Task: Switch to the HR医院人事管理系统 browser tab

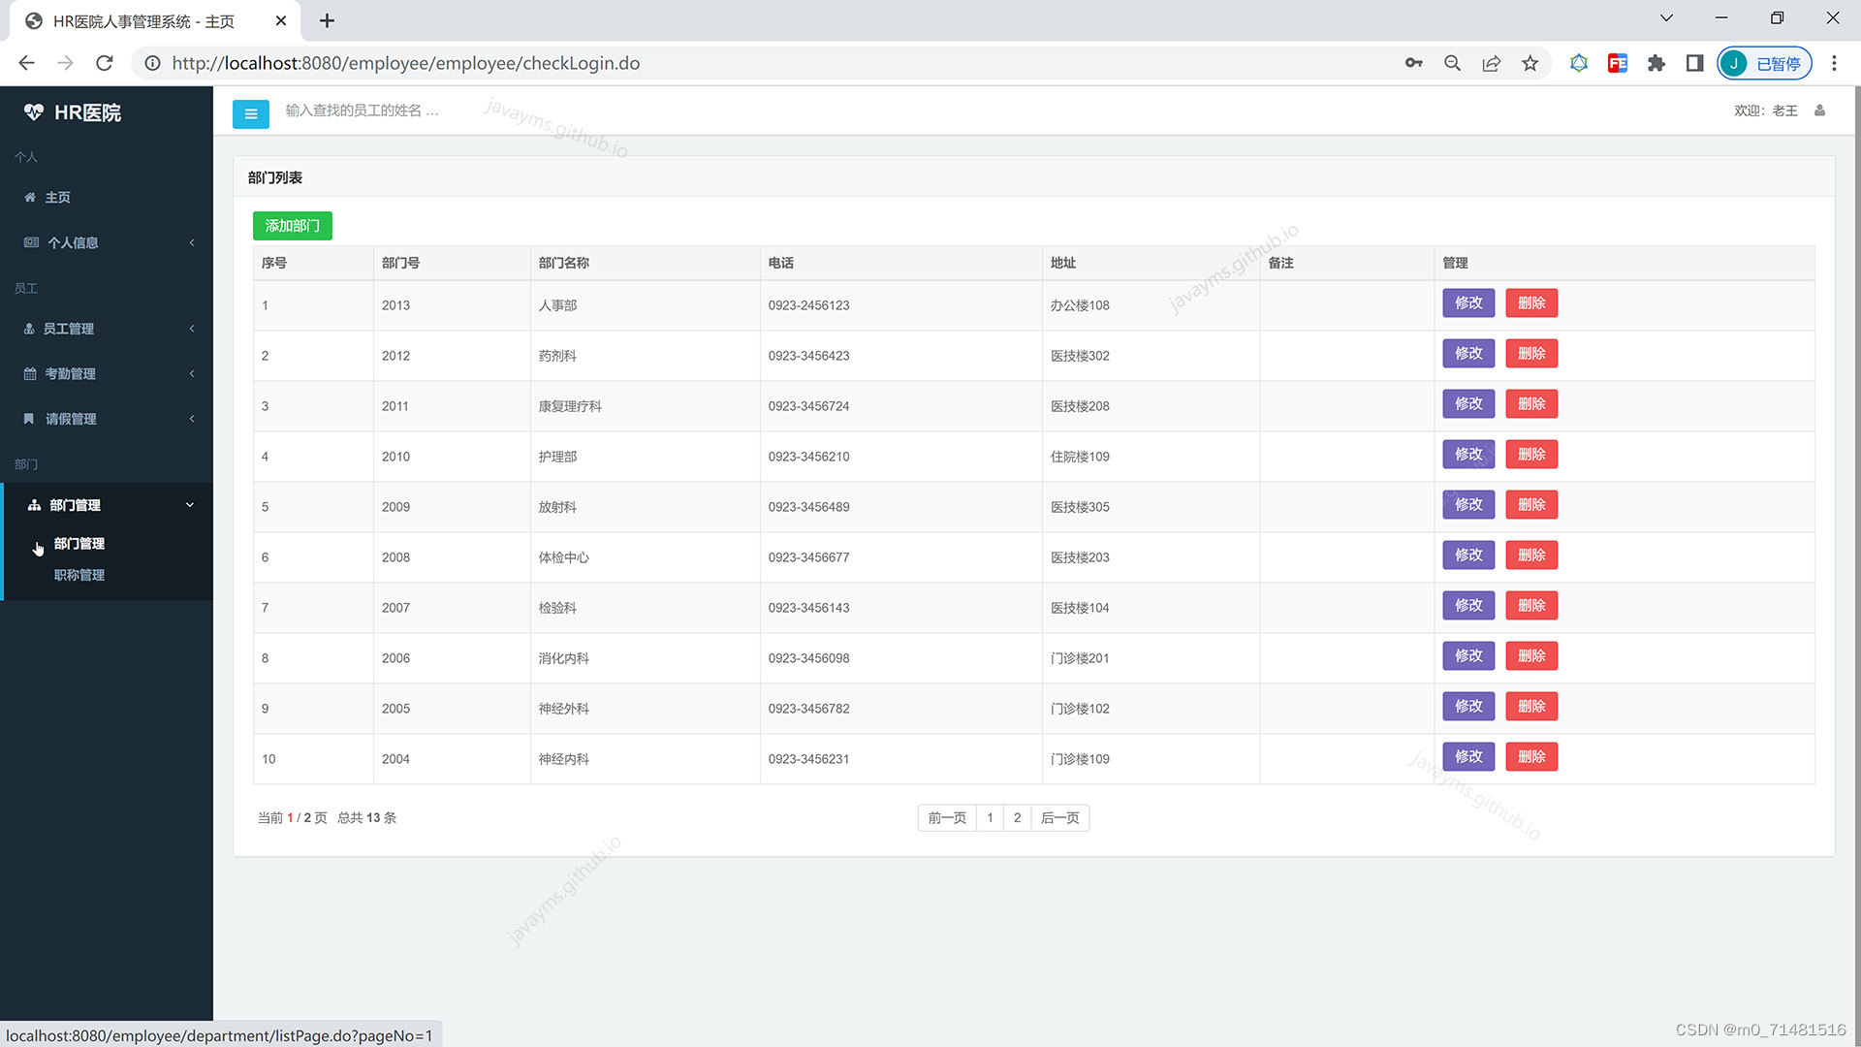Action: (145, 20)
